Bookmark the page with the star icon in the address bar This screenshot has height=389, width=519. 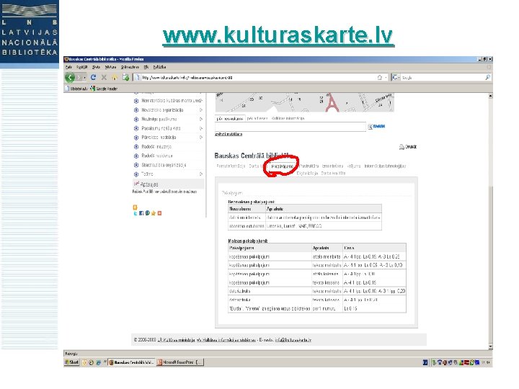point(380,77)
